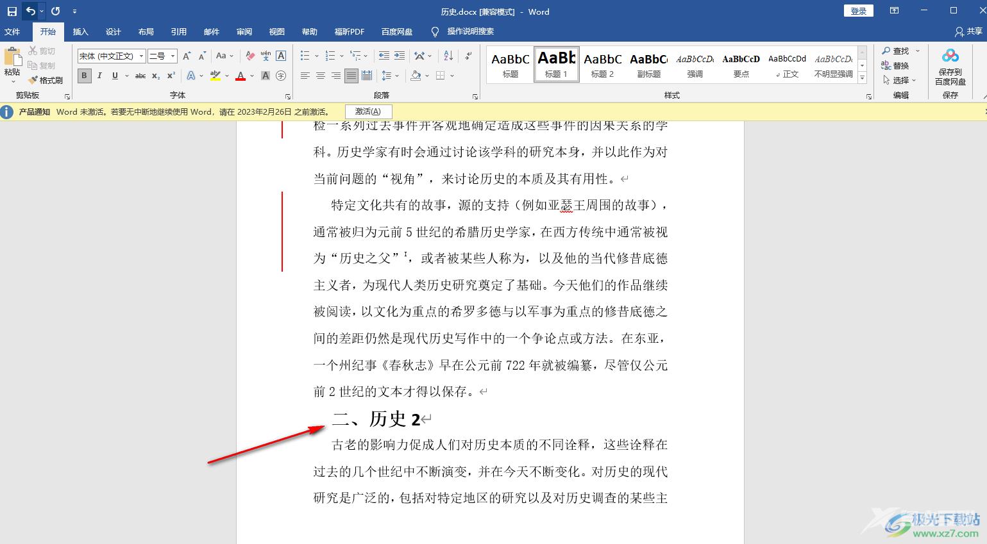Toggle justify alignment
This screenshot has width=987, height=544.
[351, 76]
